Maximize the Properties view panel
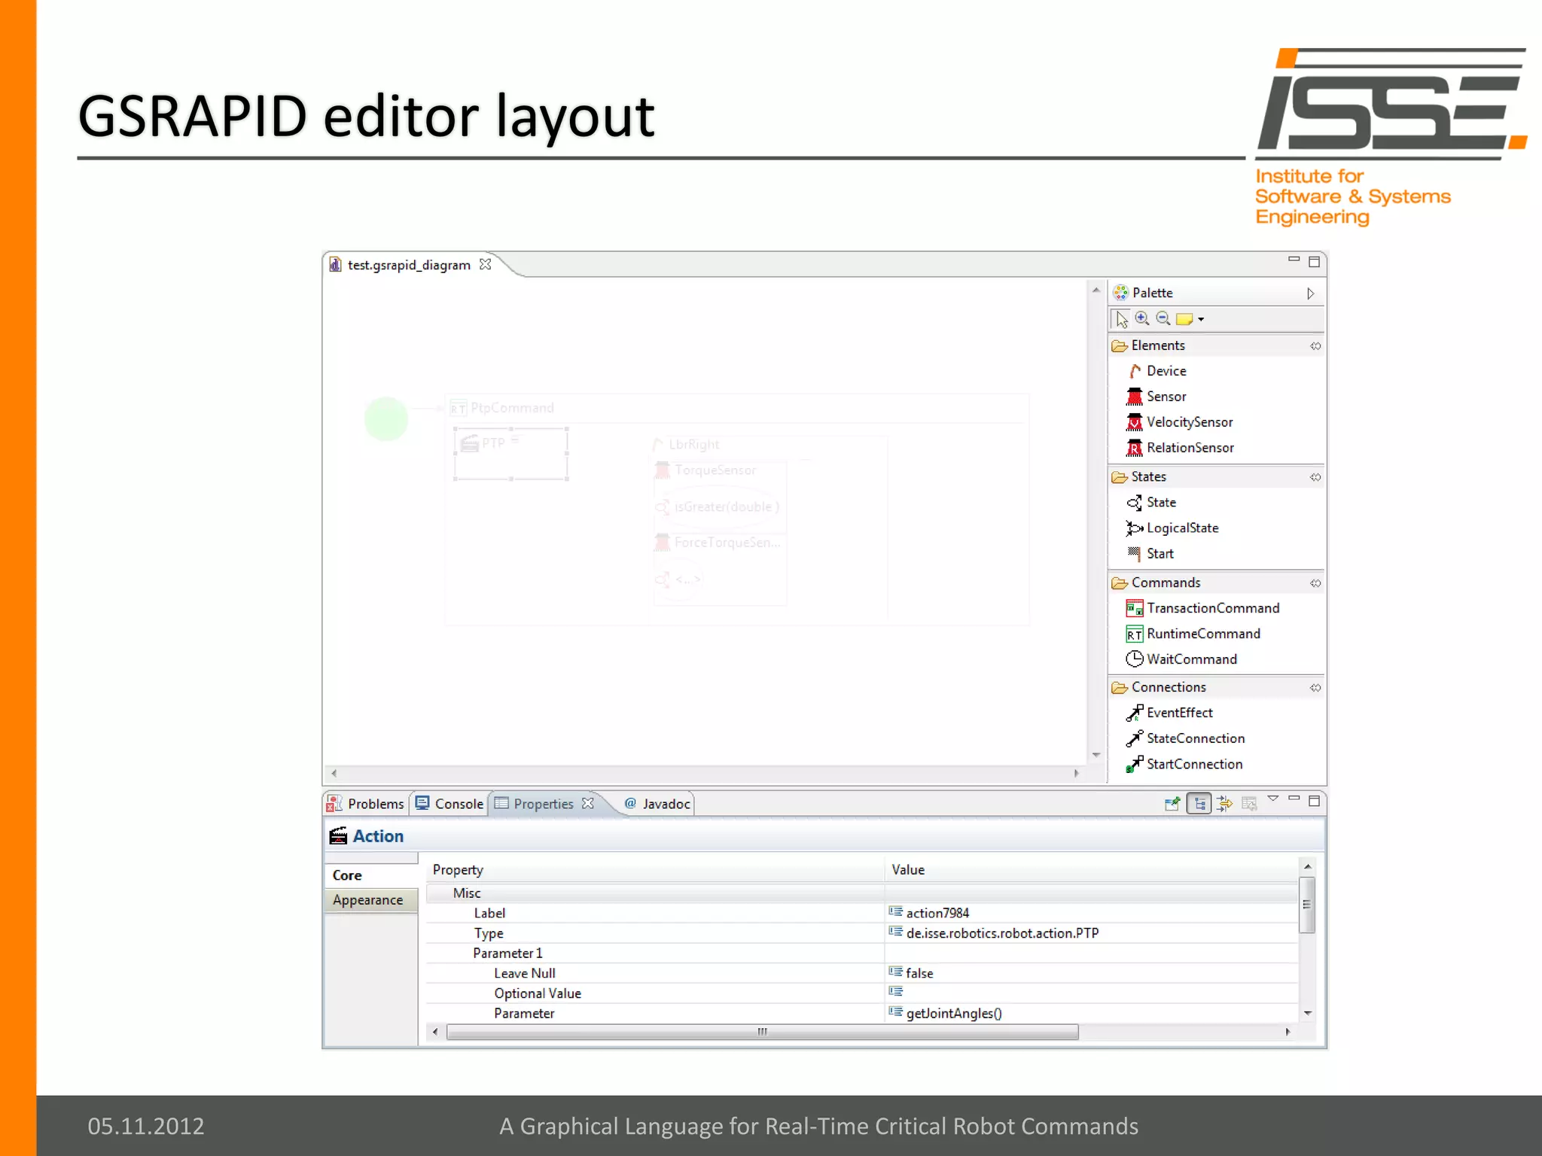The height and width of the screenshot is (1156, 1542). [x=1315, y=801]
